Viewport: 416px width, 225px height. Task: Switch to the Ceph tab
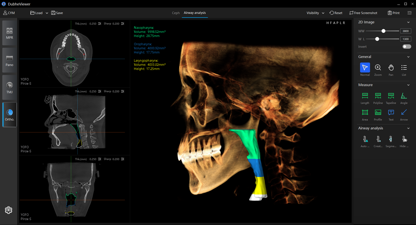point(176,13)
